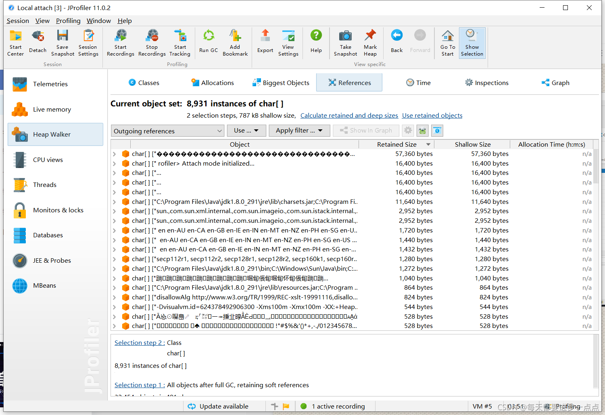The height and width of the screenshot is (415, 605).
Task: Open Outgoing references dropdown
Action: 167,131
